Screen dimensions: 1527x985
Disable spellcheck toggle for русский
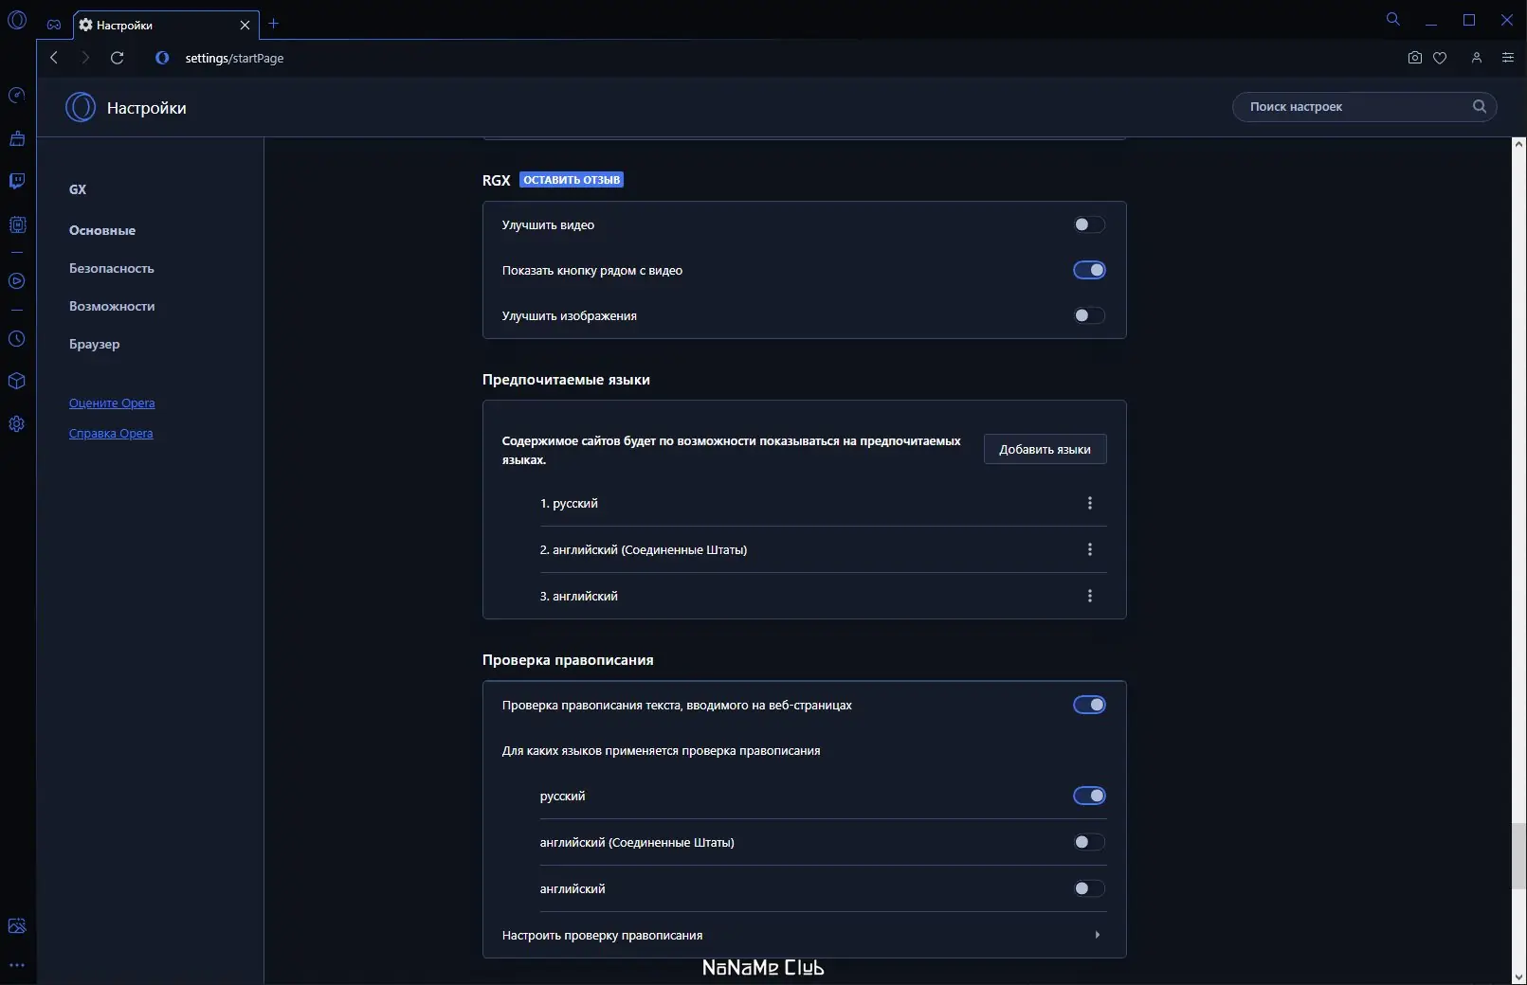(x=1089, y=796)
